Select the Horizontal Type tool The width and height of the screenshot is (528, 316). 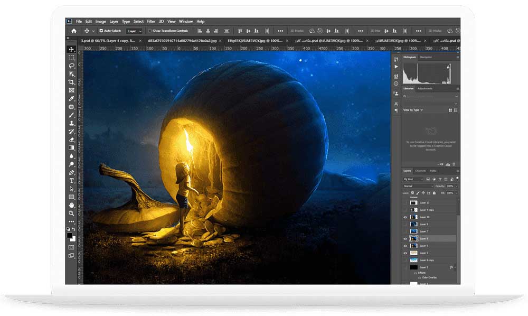[x=71, y=181]
